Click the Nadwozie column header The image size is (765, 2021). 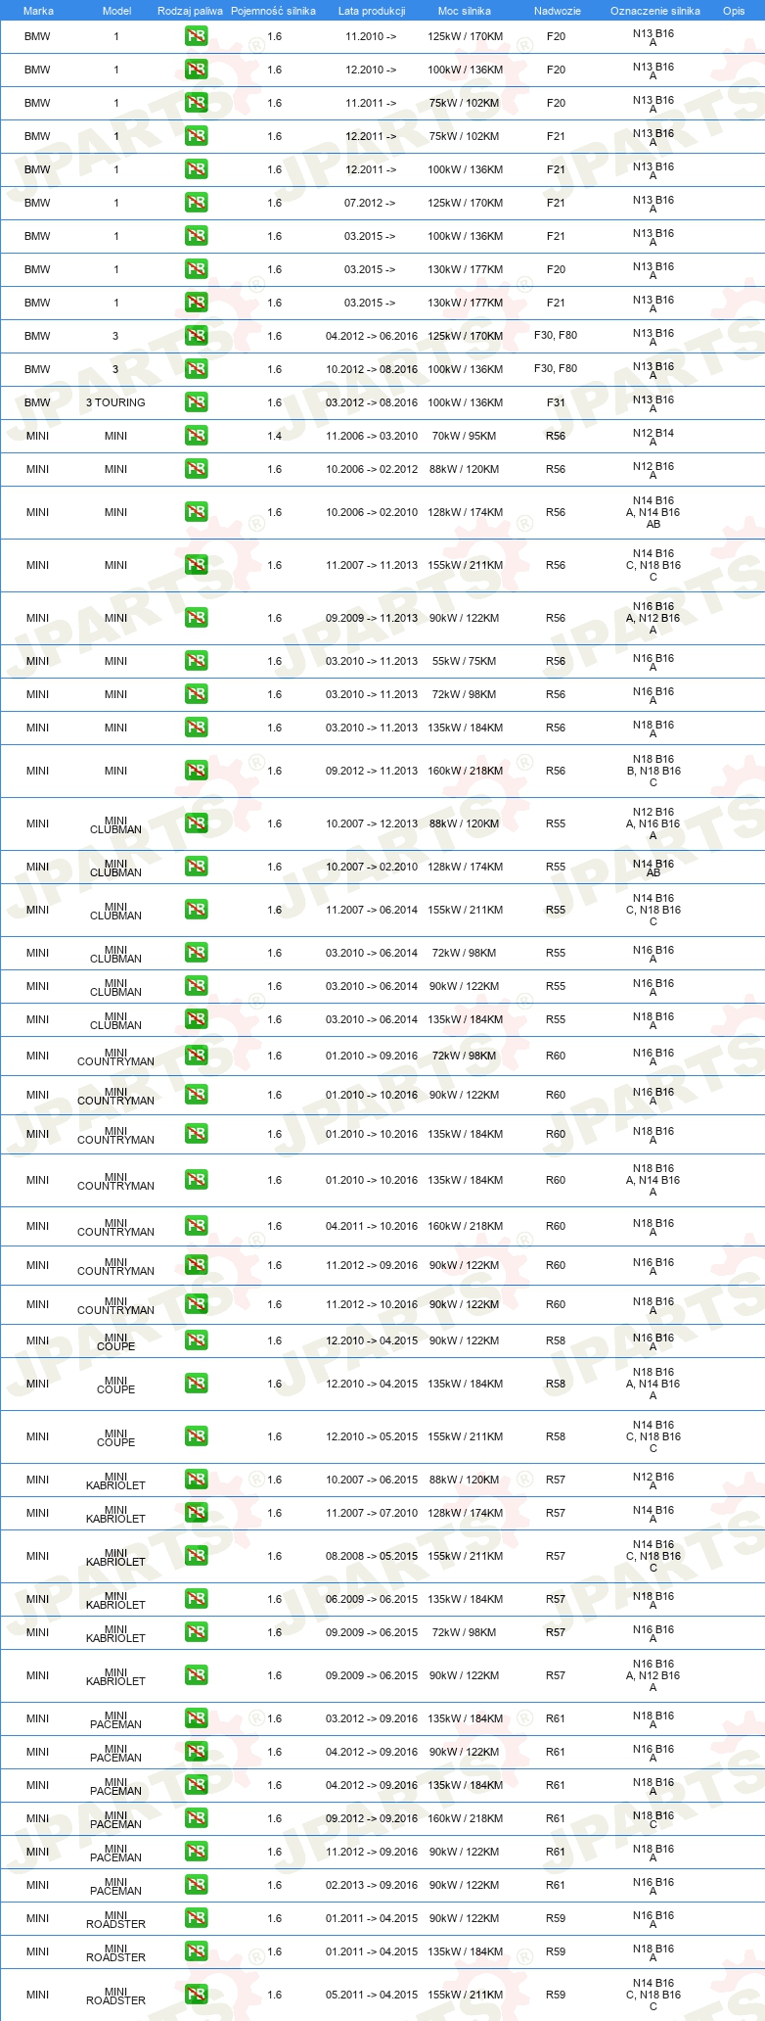click(558, 11)
